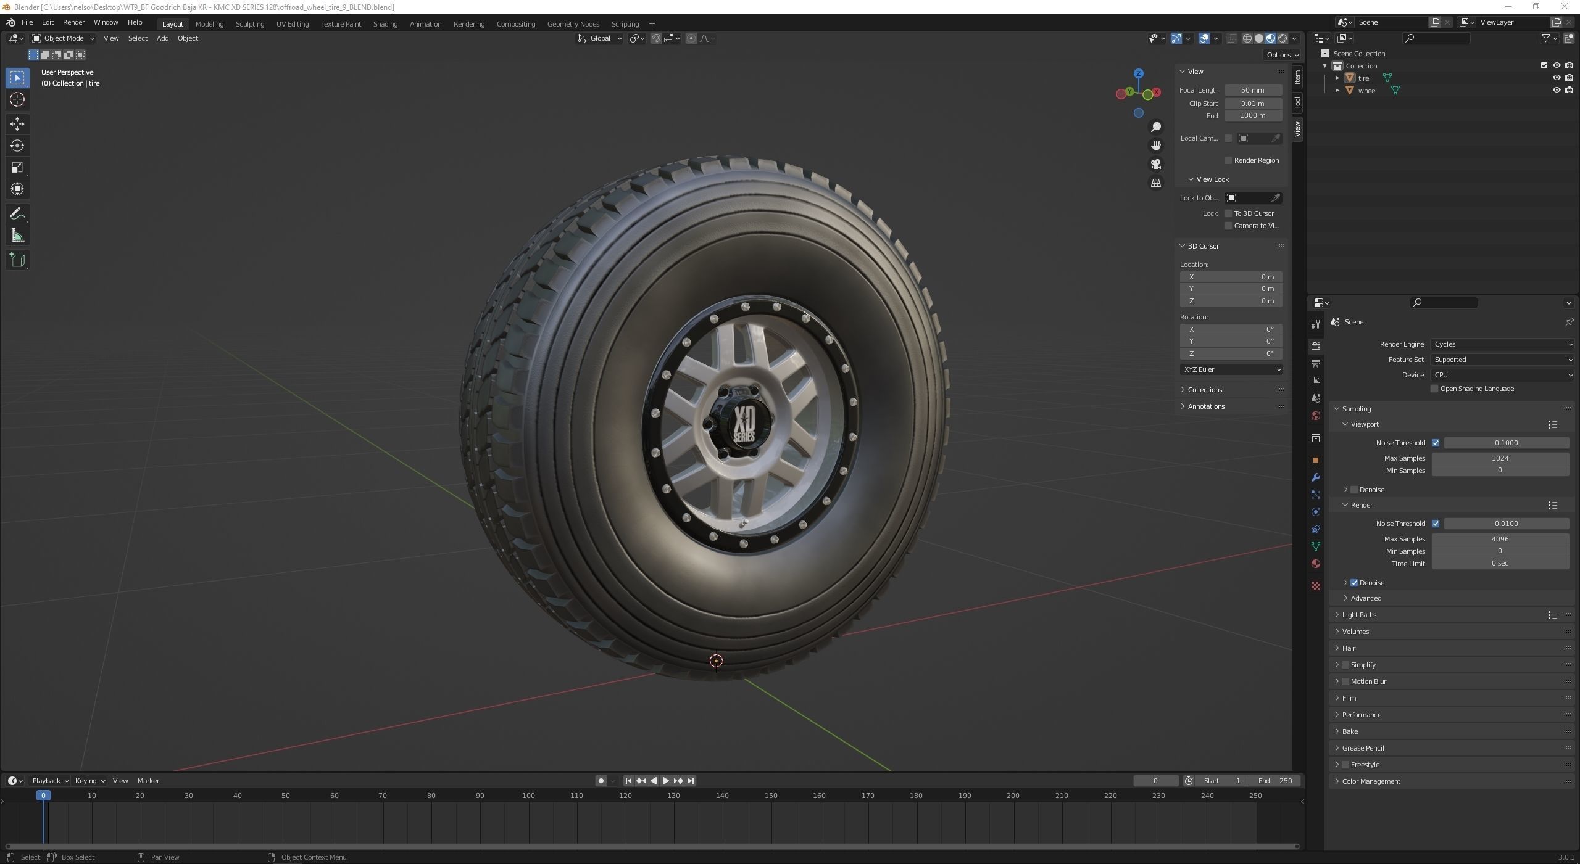Adjust Render Max Samples 4096 field
Screen dimensions: 1580x864
coord(1500,539)
